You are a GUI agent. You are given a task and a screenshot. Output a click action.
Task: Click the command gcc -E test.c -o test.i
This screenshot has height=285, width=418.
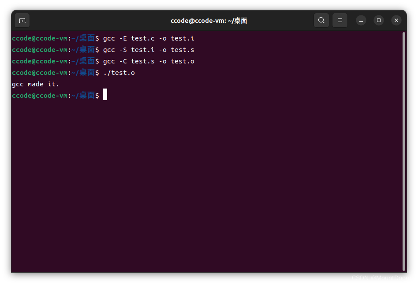149,38
